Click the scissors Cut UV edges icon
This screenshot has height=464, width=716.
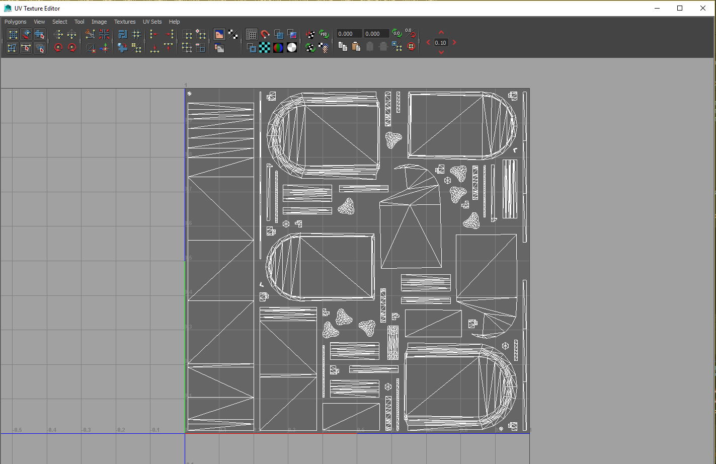pos(90,34)
